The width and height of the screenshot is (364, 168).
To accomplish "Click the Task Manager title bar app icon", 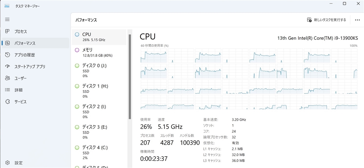I will click(x=7, y=6).
